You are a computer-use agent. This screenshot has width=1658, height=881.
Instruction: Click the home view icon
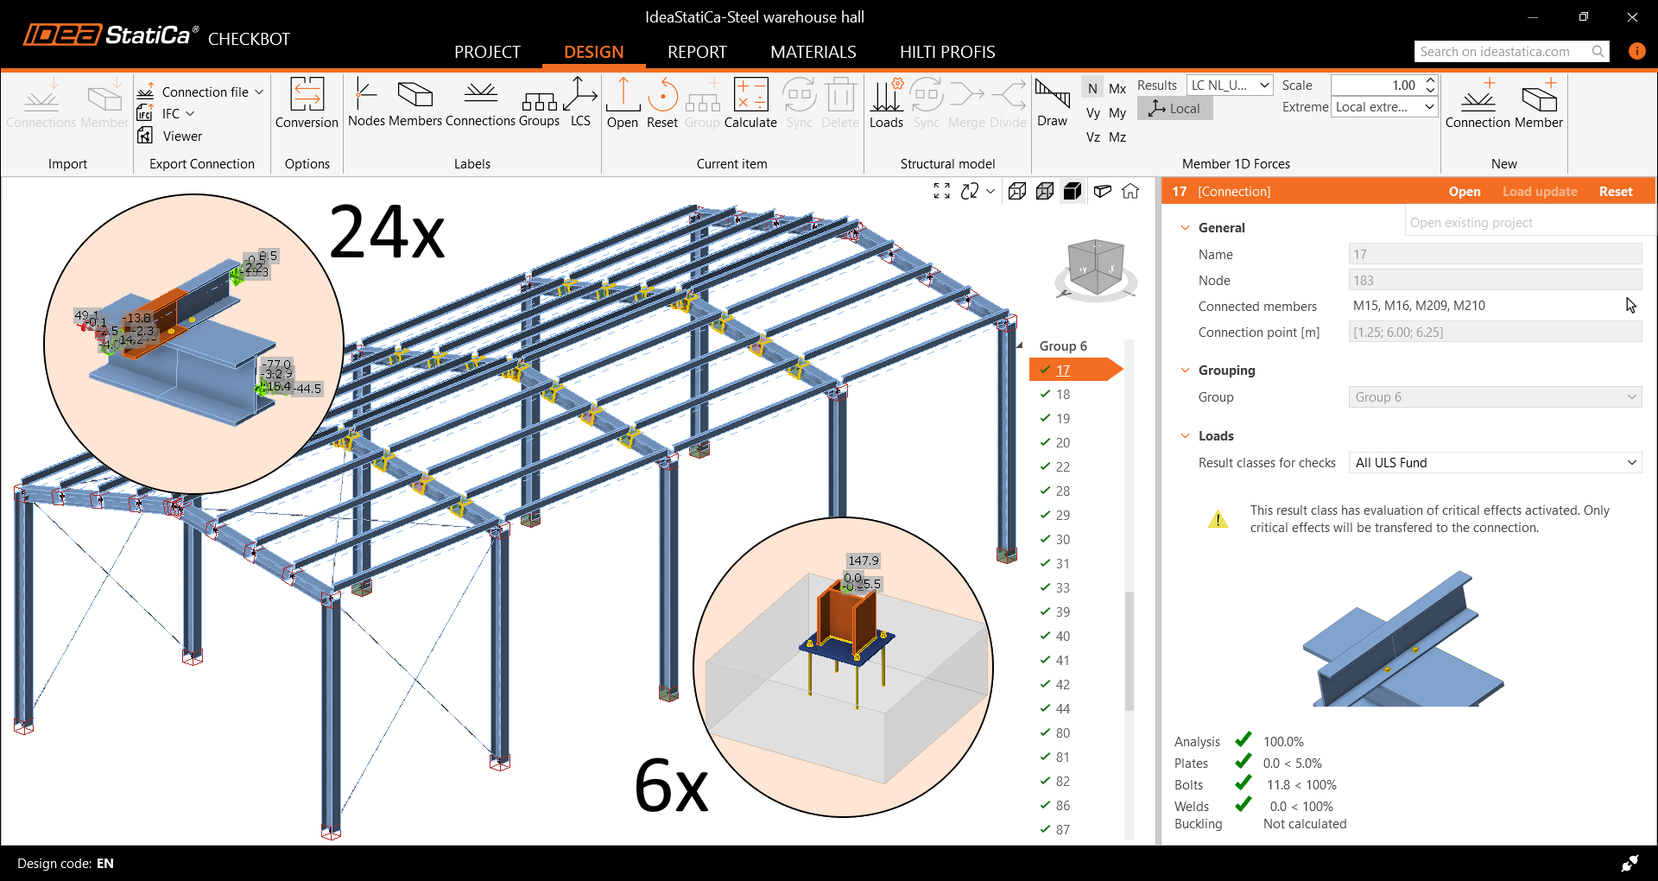pos(1130,192)
